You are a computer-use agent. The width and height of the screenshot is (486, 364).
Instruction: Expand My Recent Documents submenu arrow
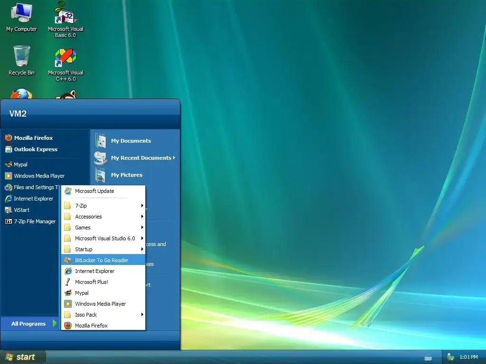pyautogui.click(x=174, y=158)
